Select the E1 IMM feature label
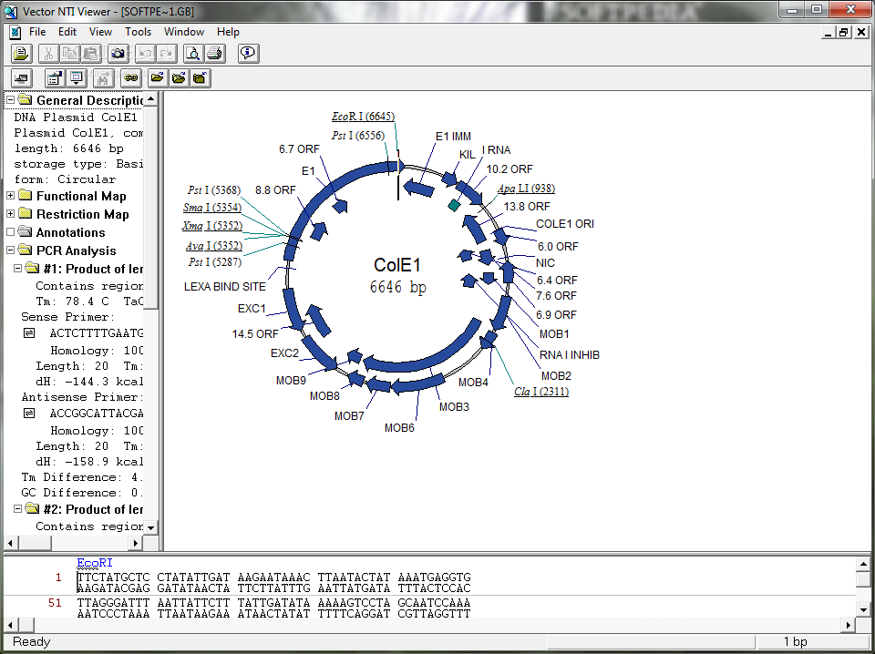 tap(453, 137)
